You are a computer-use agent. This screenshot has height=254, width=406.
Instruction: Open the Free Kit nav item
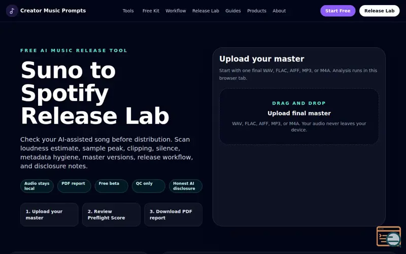tap(151, 11)
